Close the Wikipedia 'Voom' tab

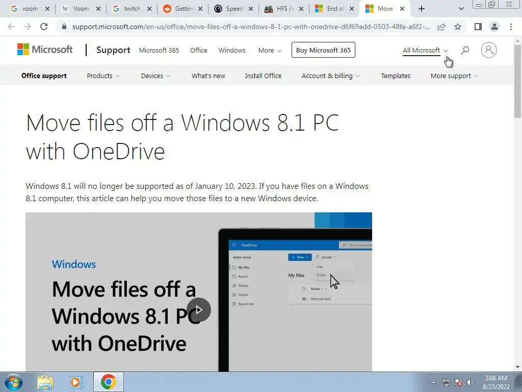point(98,9)
